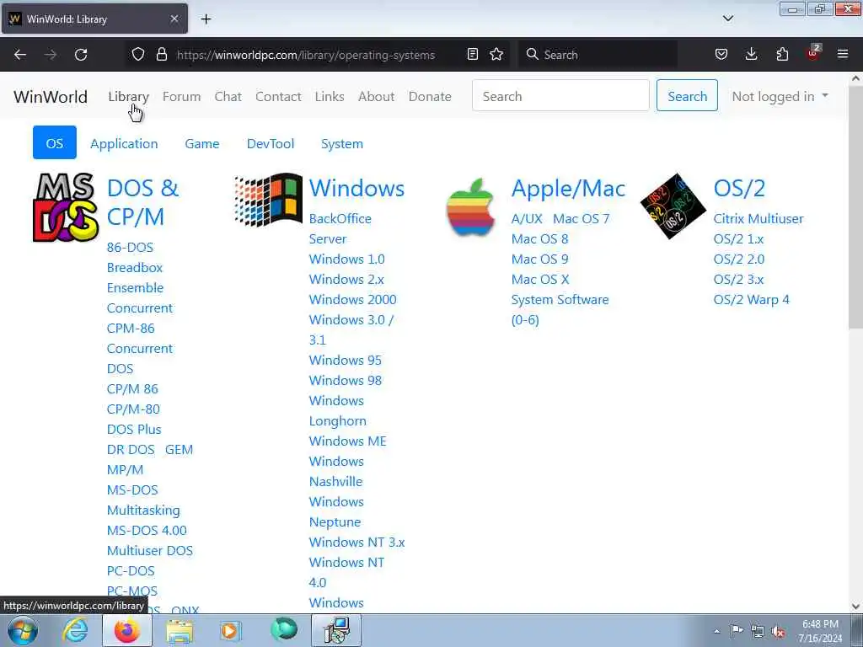
Task: Click the uBlock extension icon
Action: pos(813,53)
